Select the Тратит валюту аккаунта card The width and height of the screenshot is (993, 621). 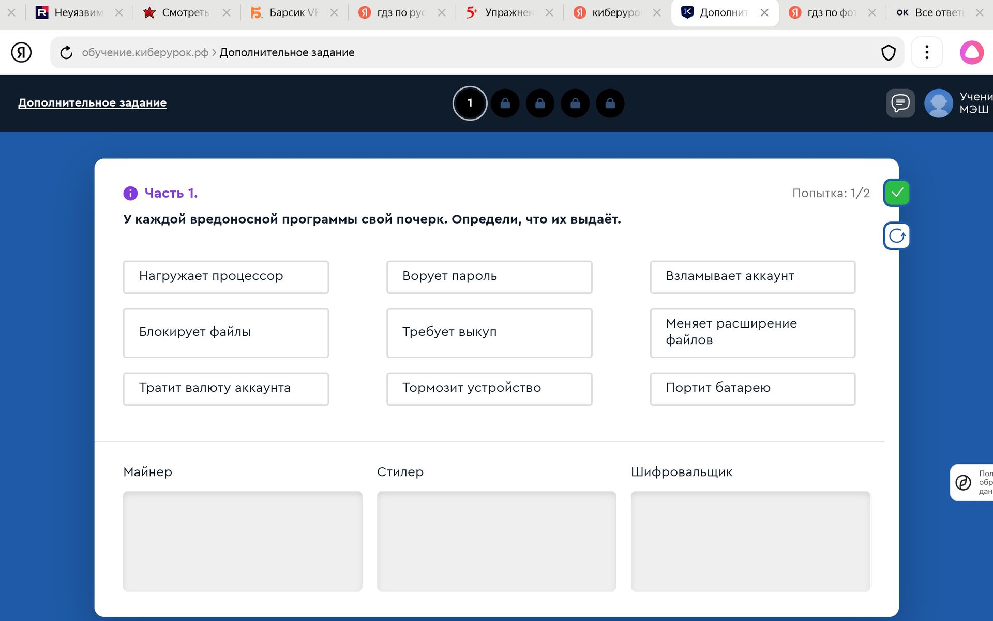click(226, 389)
